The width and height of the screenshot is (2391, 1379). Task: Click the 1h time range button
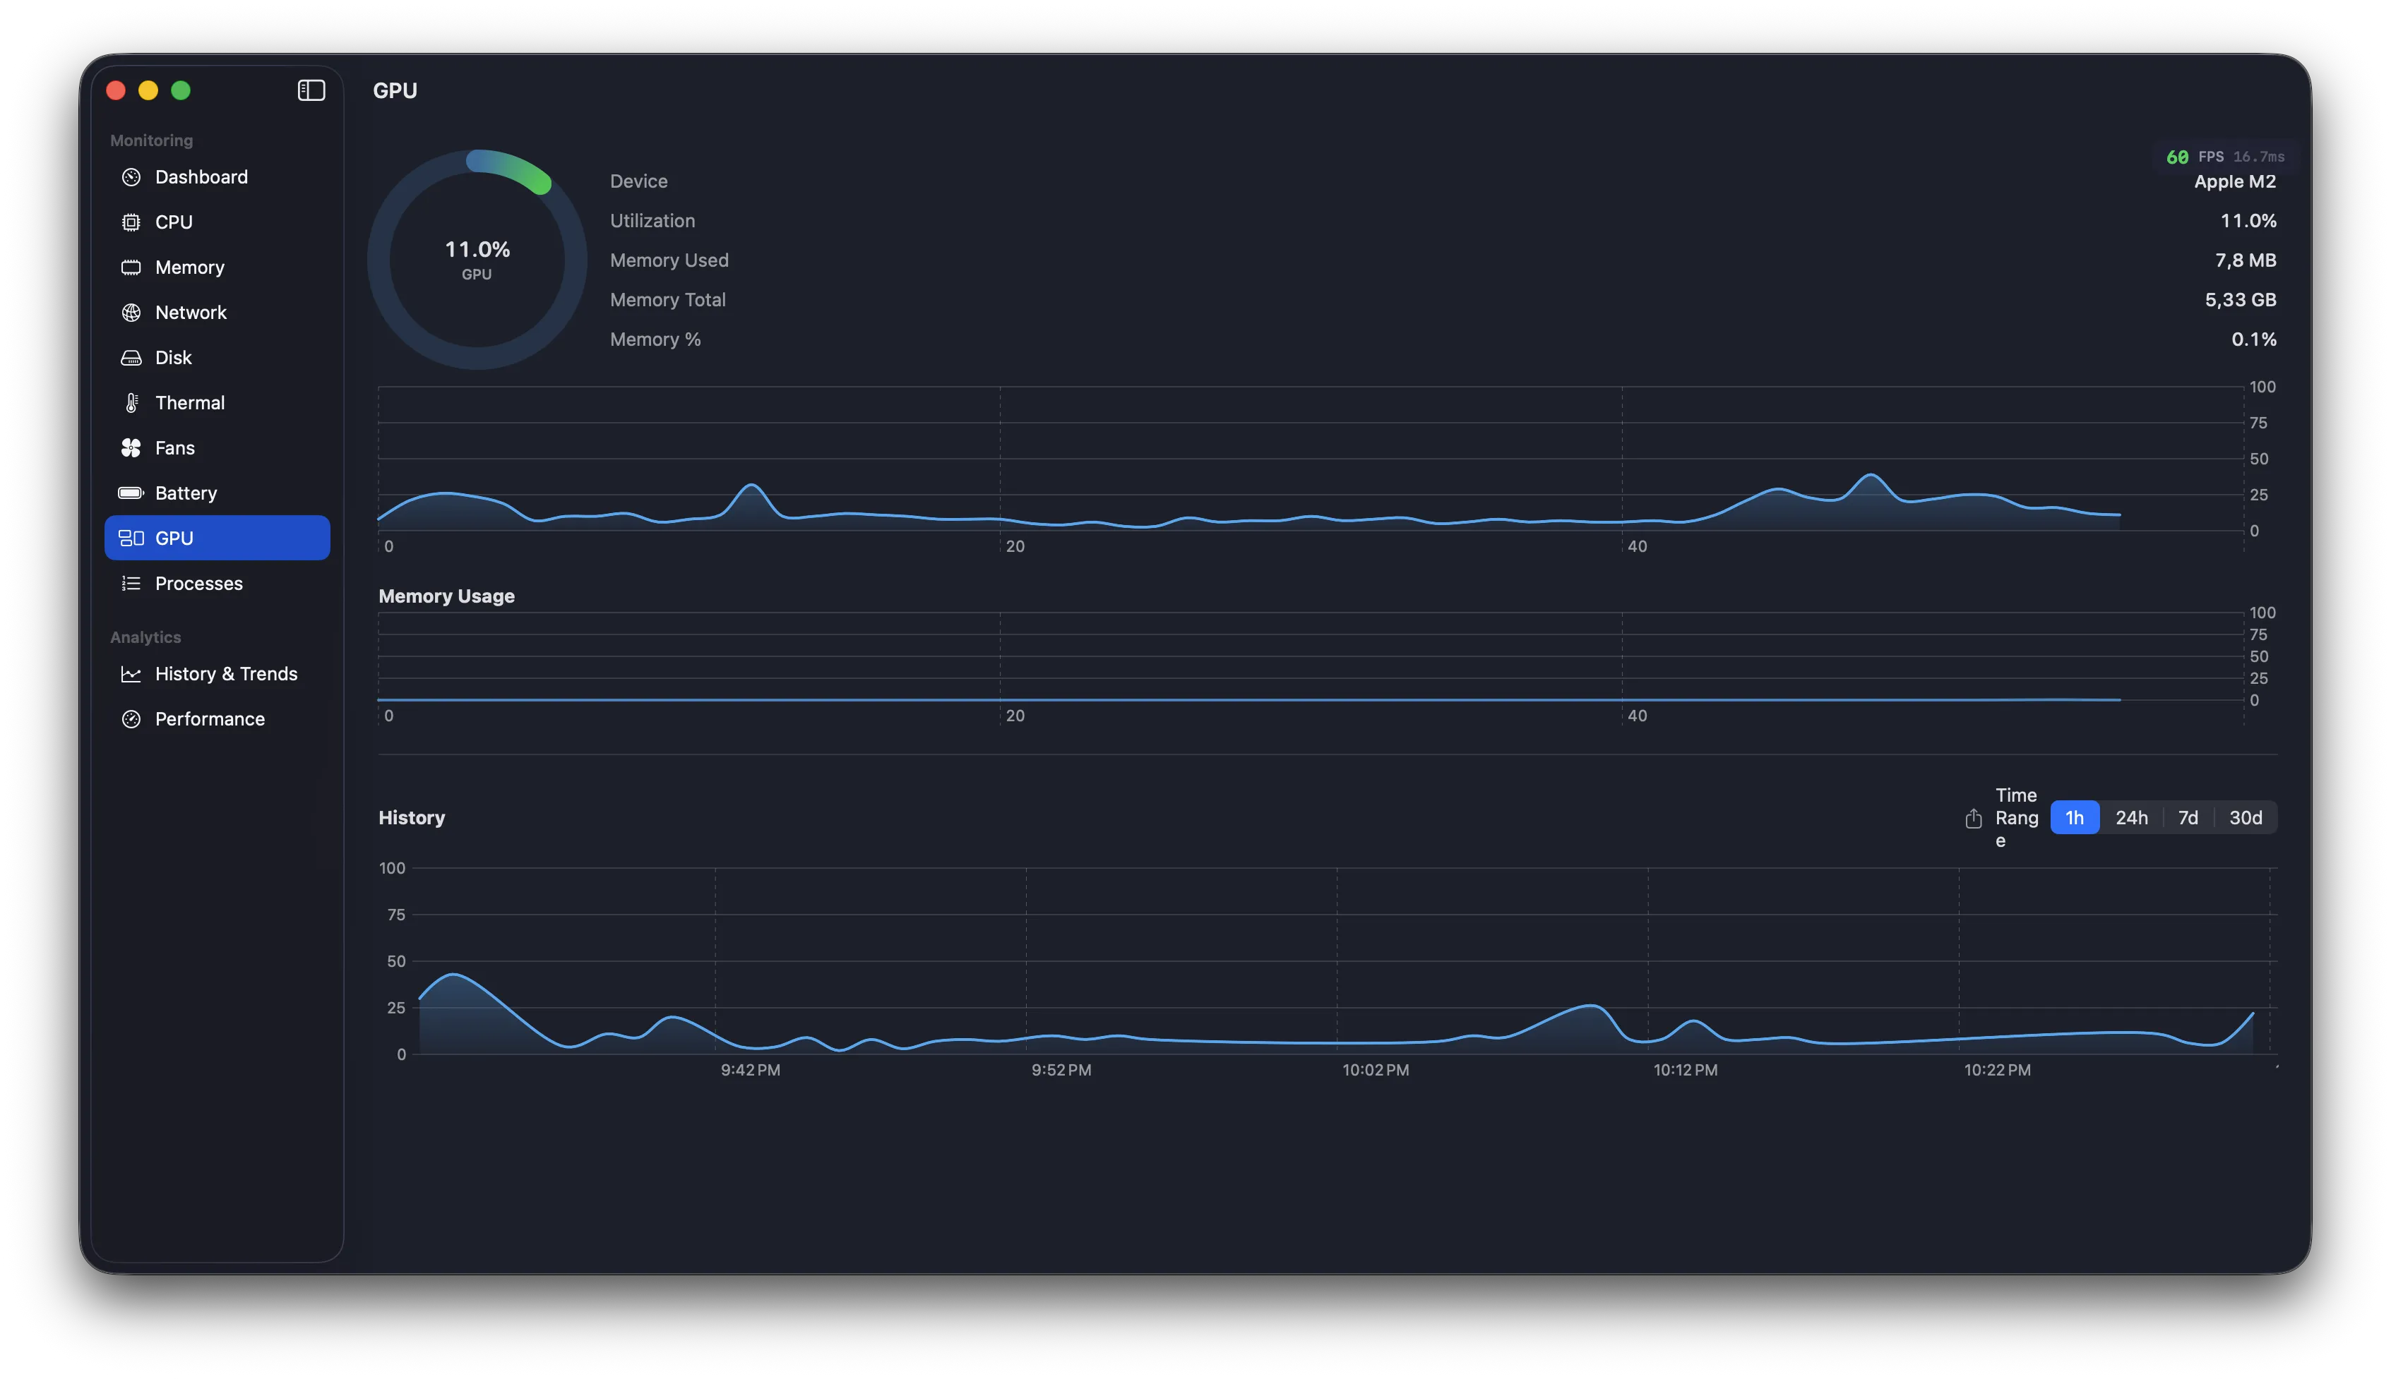click(2075, 817)
